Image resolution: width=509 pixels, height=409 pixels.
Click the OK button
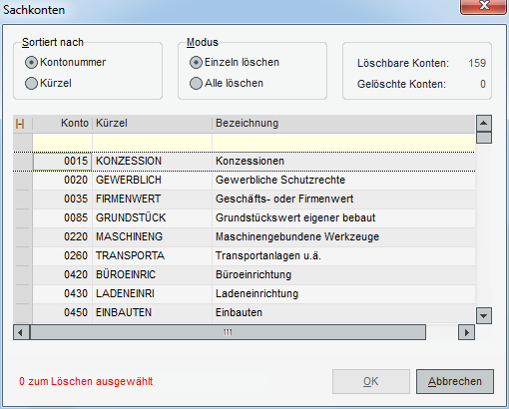coord(371,381)
